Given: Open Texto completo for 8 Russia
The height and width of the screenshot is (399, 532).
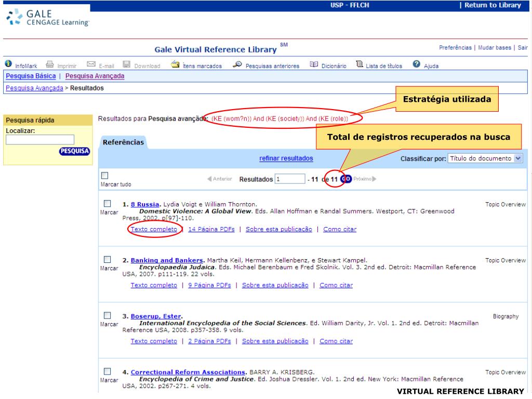Looking at the screenshot, I should coord(154,229).
